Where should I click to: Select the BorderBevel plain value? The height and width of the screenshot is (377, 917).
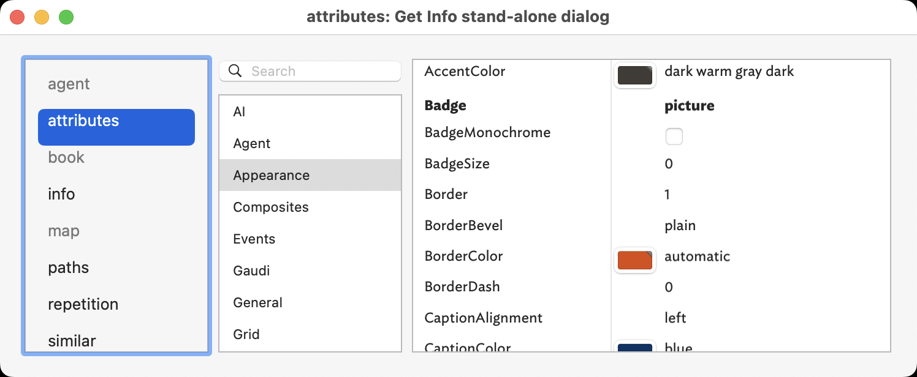click(680, 225)
